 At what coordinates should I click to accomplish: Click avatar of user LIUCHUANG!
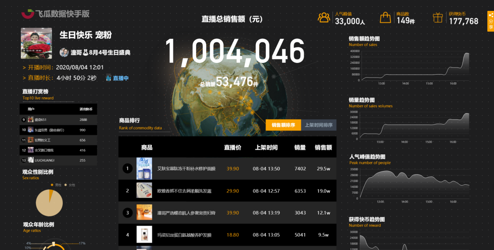pos(30,160)
